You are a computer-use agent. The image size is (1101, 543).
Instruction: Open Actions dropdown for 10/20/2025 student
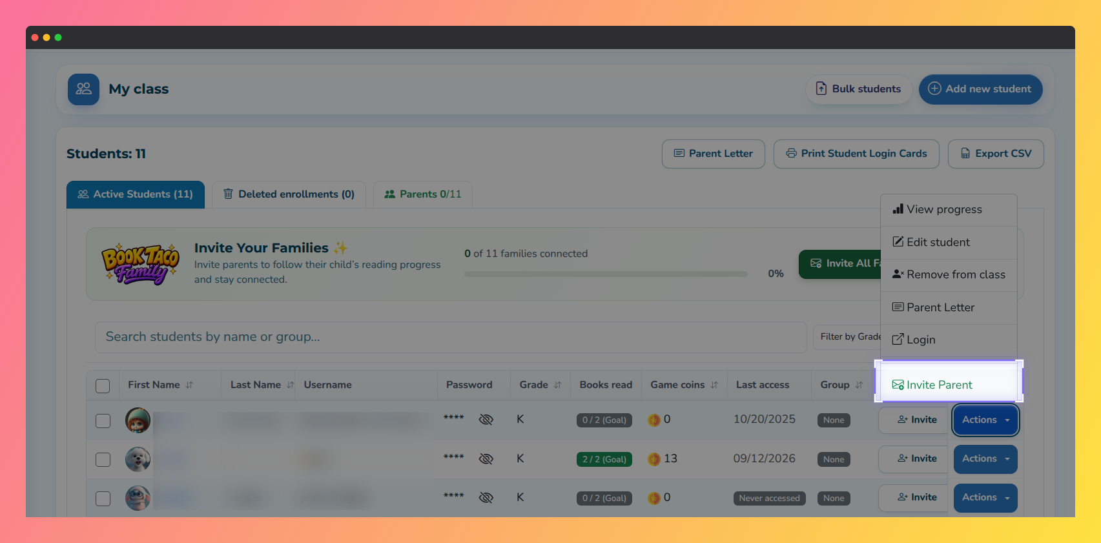[985, 420]
